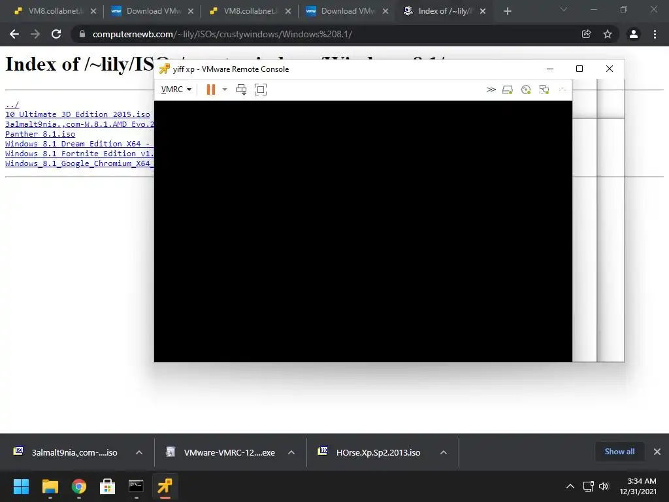Close the Chrome downloads bar
669x502 pixels.
657,452
